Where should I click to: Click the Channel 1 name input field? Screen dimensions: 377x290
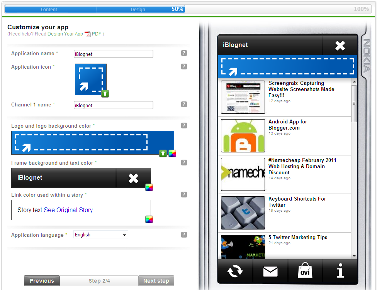(114, 105)
